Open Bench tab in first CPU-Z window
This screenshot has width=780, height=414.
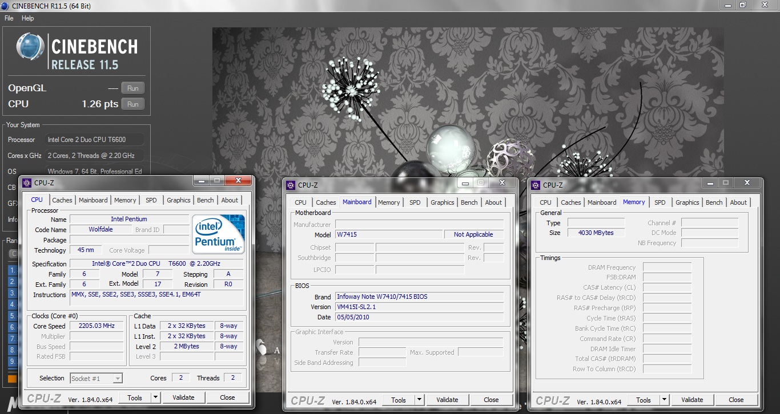[206, 200]
